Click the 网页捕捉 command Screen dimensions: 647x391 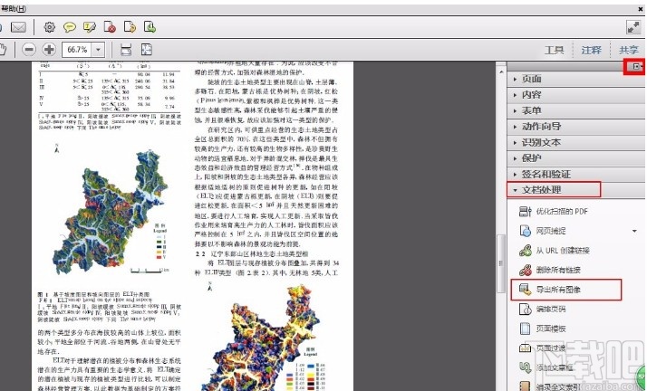(x=551, y=231)
